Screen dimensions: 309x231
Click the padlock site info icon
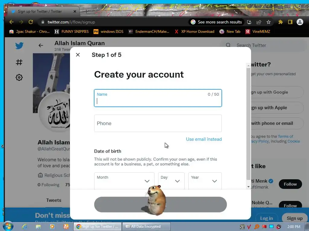tap(43, 22)
